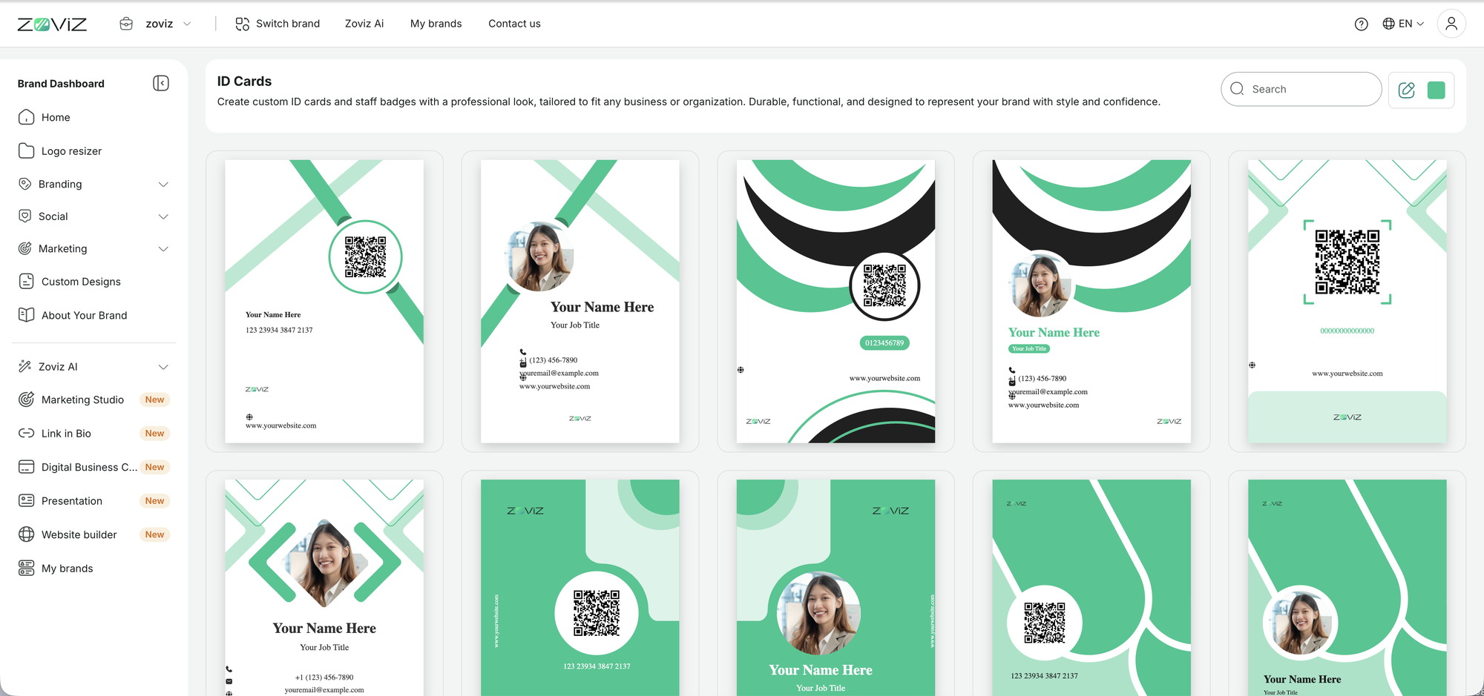Open the EN language dropdown
The image size is (1484, 696).
pos(1404,24)
